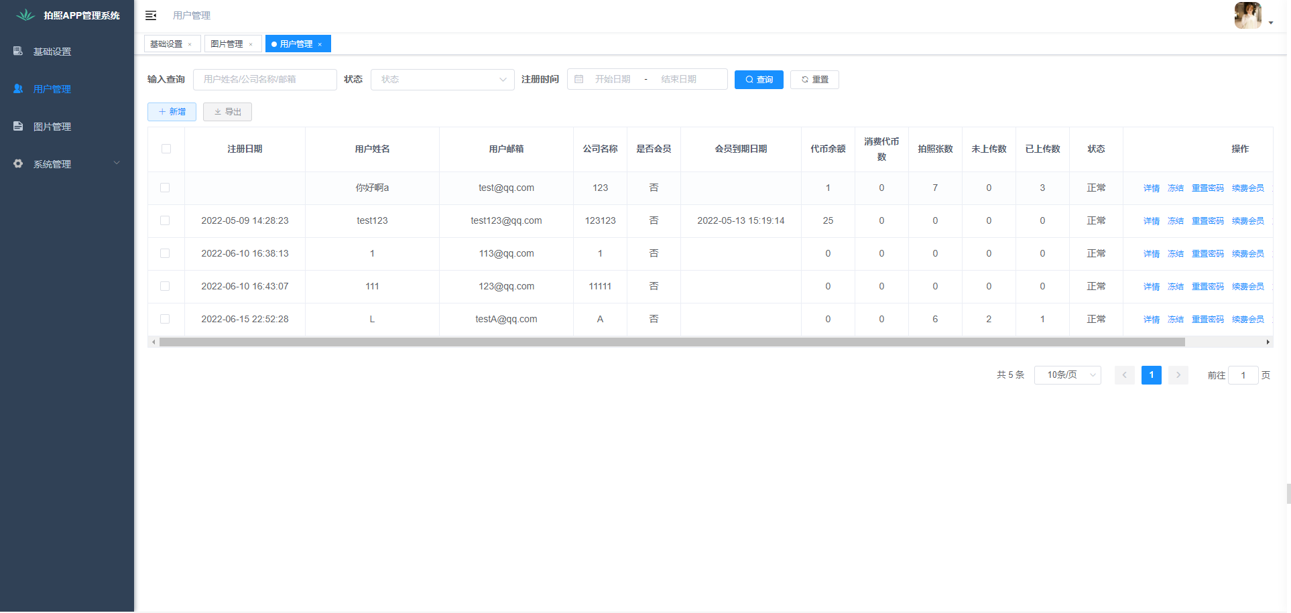
Task: Click the 查询 search button
Action: [759, 80]
